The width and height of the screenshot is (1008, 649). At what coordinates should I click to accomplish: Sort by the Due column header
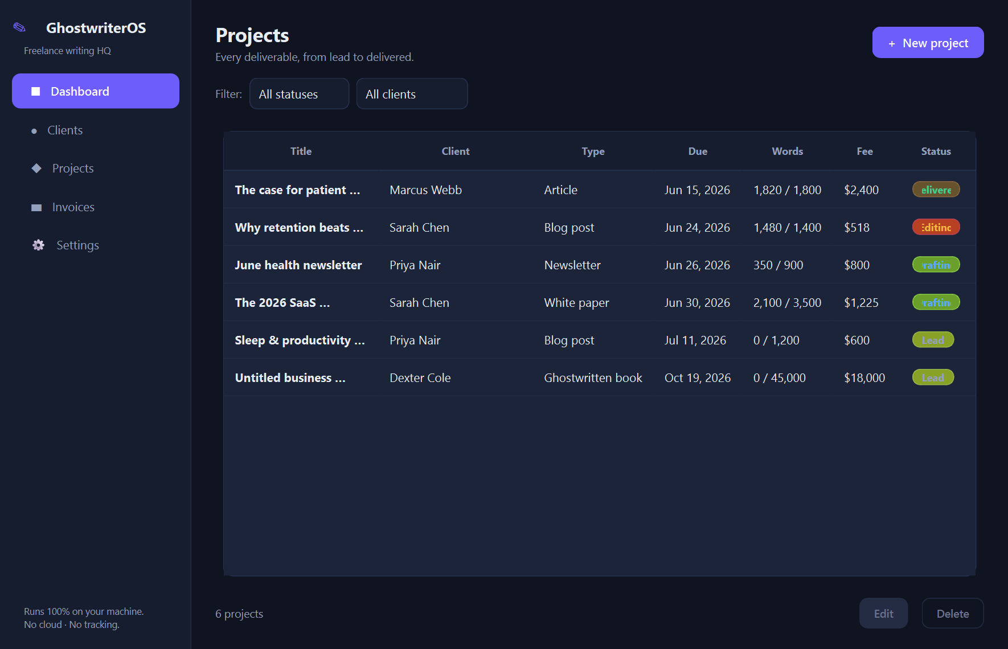tap(698, 151)
